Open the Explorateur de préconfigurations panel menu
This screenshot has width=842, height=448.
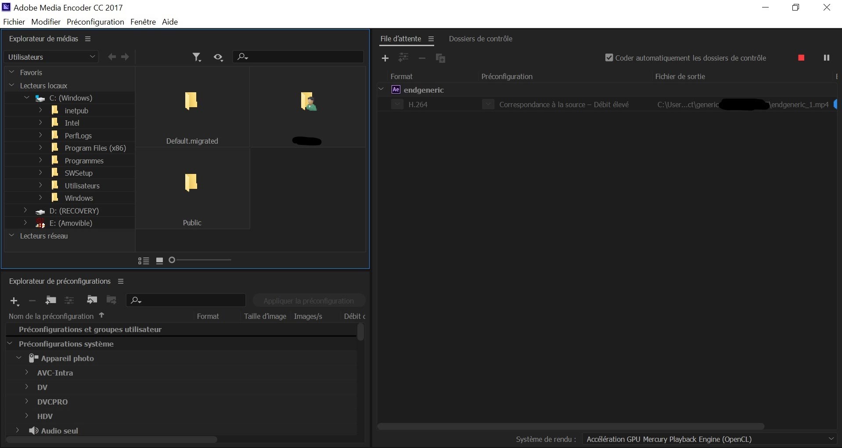pos(121,281)
